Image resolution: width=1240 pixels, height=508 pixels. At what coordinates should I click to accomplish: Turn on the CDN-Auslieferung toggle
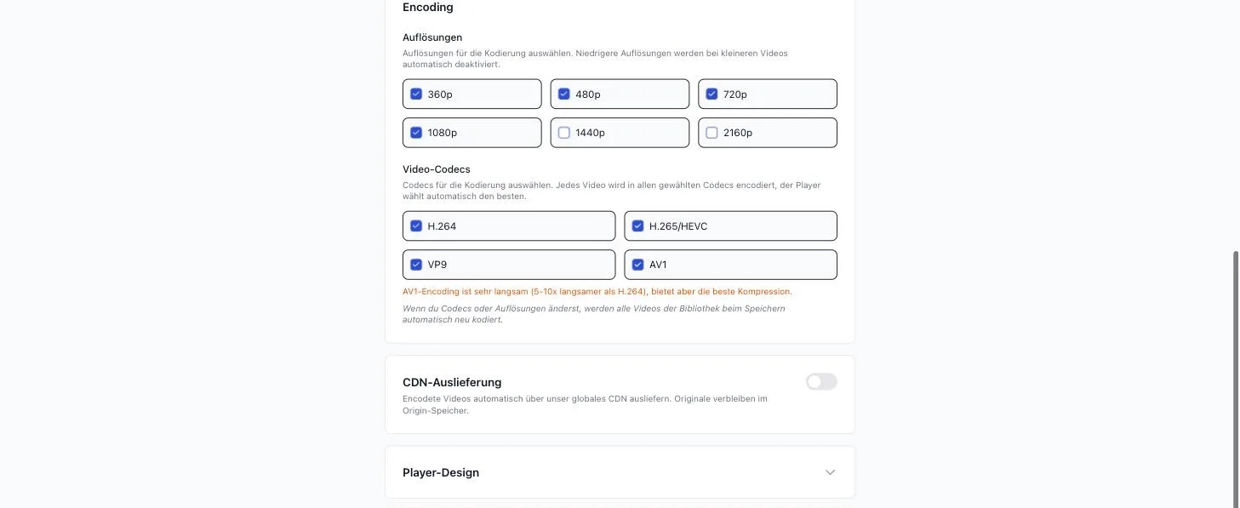(x=821, y=382)
